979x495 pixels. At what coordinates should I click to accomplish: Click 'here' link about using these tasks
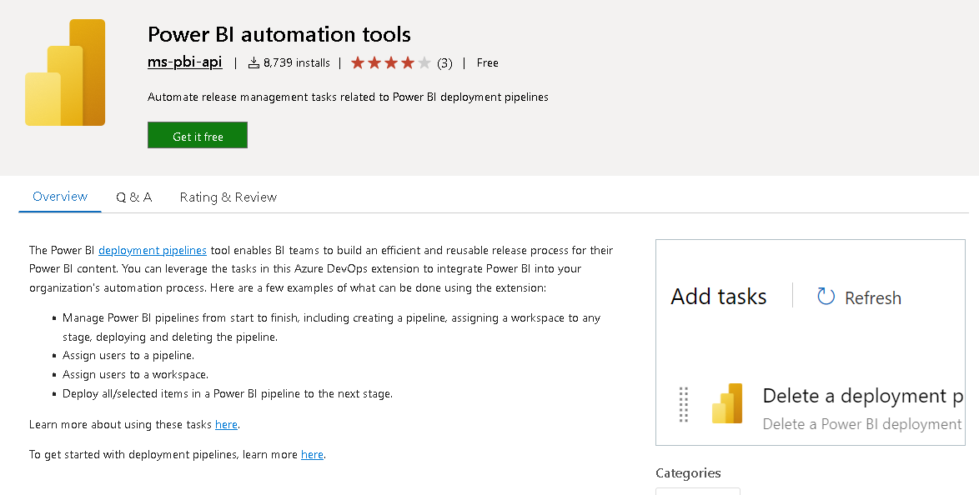(x=226, y=424)
